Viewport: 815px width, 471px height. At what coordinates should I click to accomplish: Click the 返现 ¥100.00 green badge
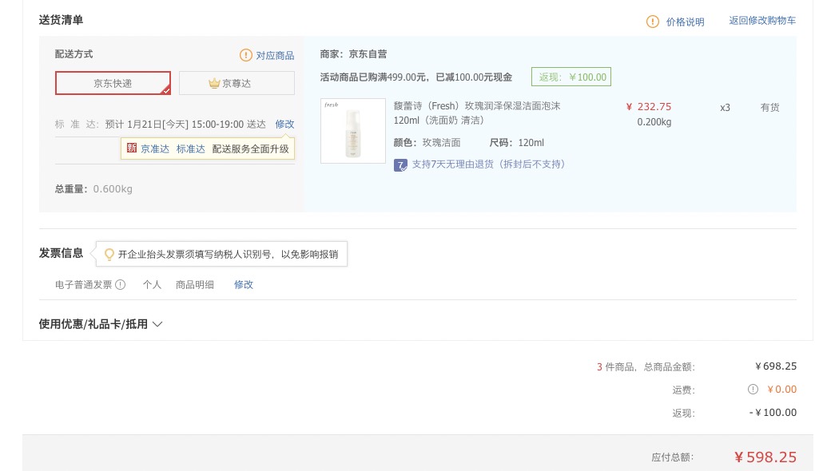(x=571, y=77)
